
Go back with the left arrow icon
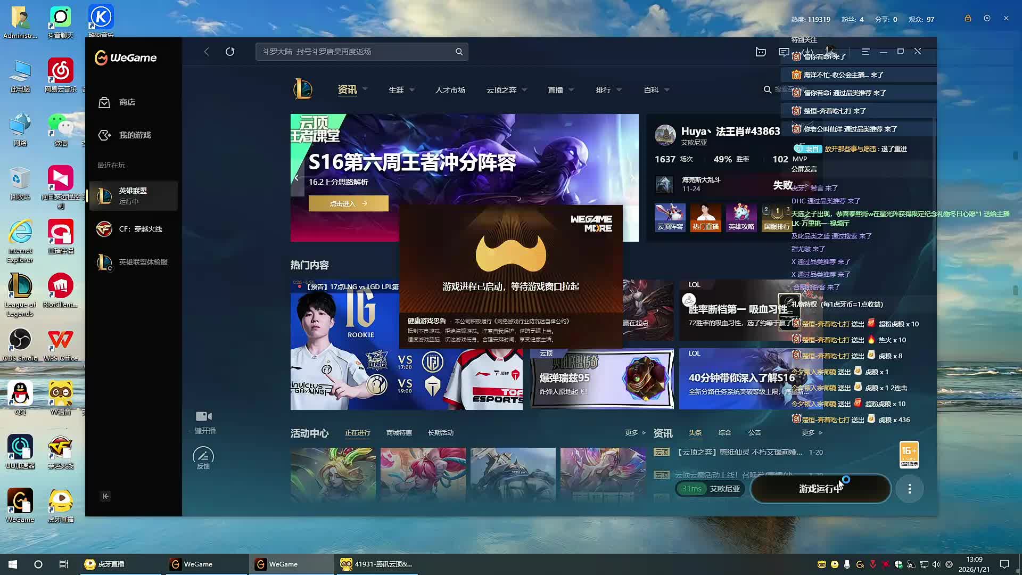pos(207,52)
